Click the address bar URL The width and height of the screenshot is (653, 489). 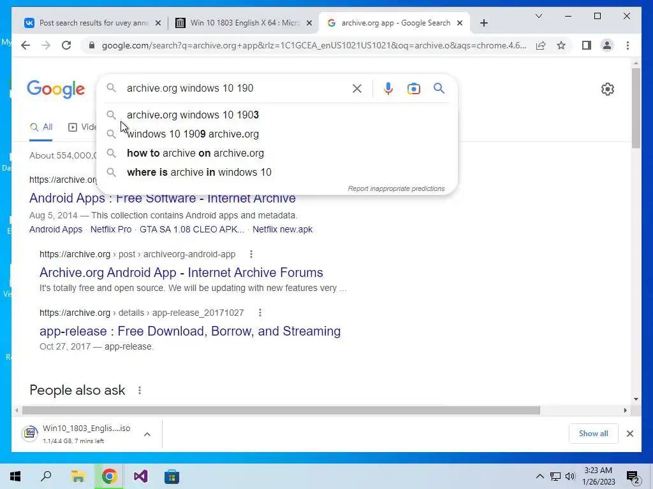314,45
